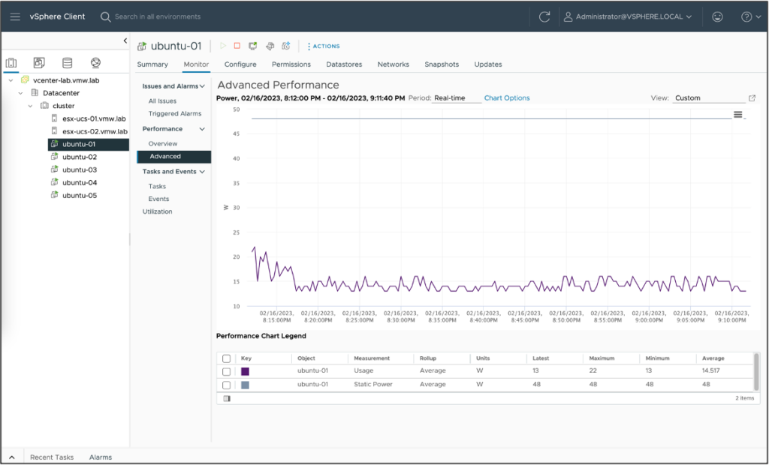The image size is (769, 465).
Task: Switch to the VMs and Templates inventory view
Action: point(39,62)
